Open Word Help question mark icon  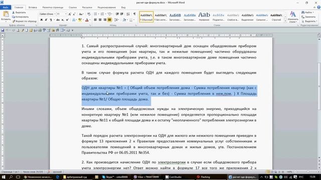click(x=319, y=7)
